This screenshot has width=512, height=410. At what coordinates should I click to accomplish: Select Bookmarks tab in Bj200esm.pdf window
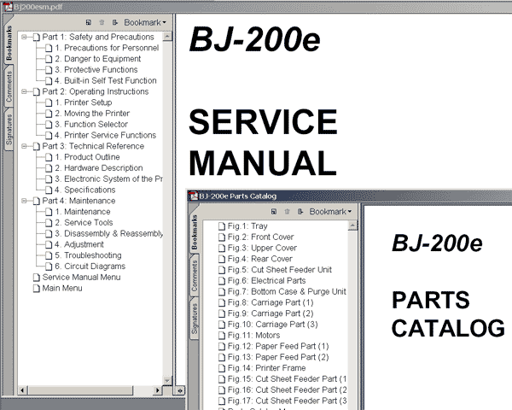coord(9,43)
